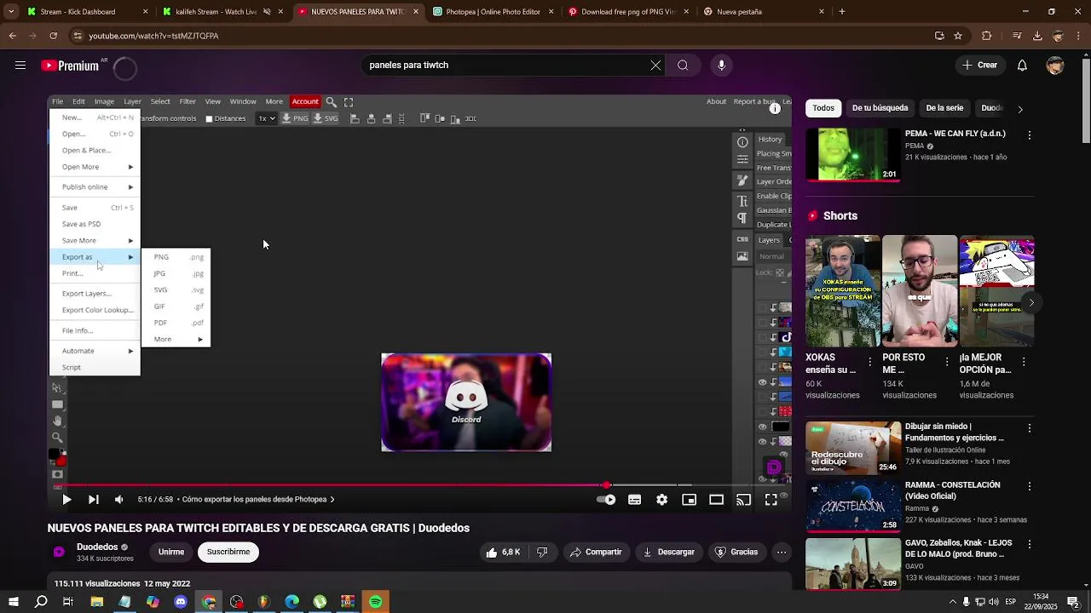Open options for PEMA - WE CAN FLY
Screen dimensions: 1091x613
click(1030, 135)
